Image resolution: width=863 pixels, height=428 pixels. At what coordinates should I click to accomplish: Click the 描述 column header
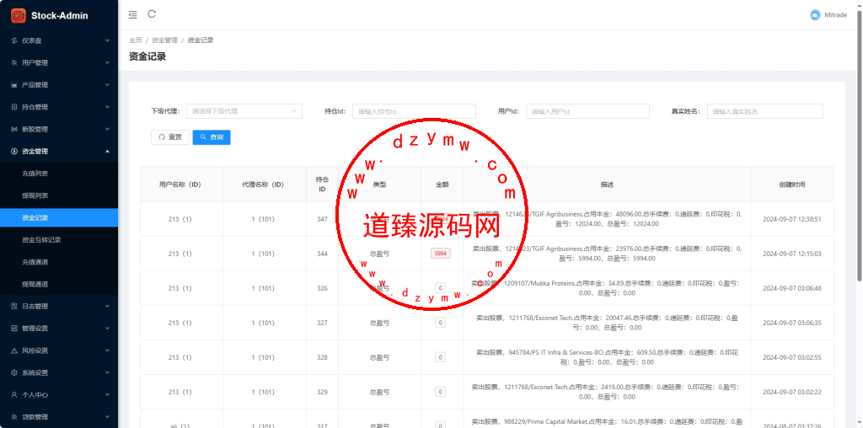(607, 185)
